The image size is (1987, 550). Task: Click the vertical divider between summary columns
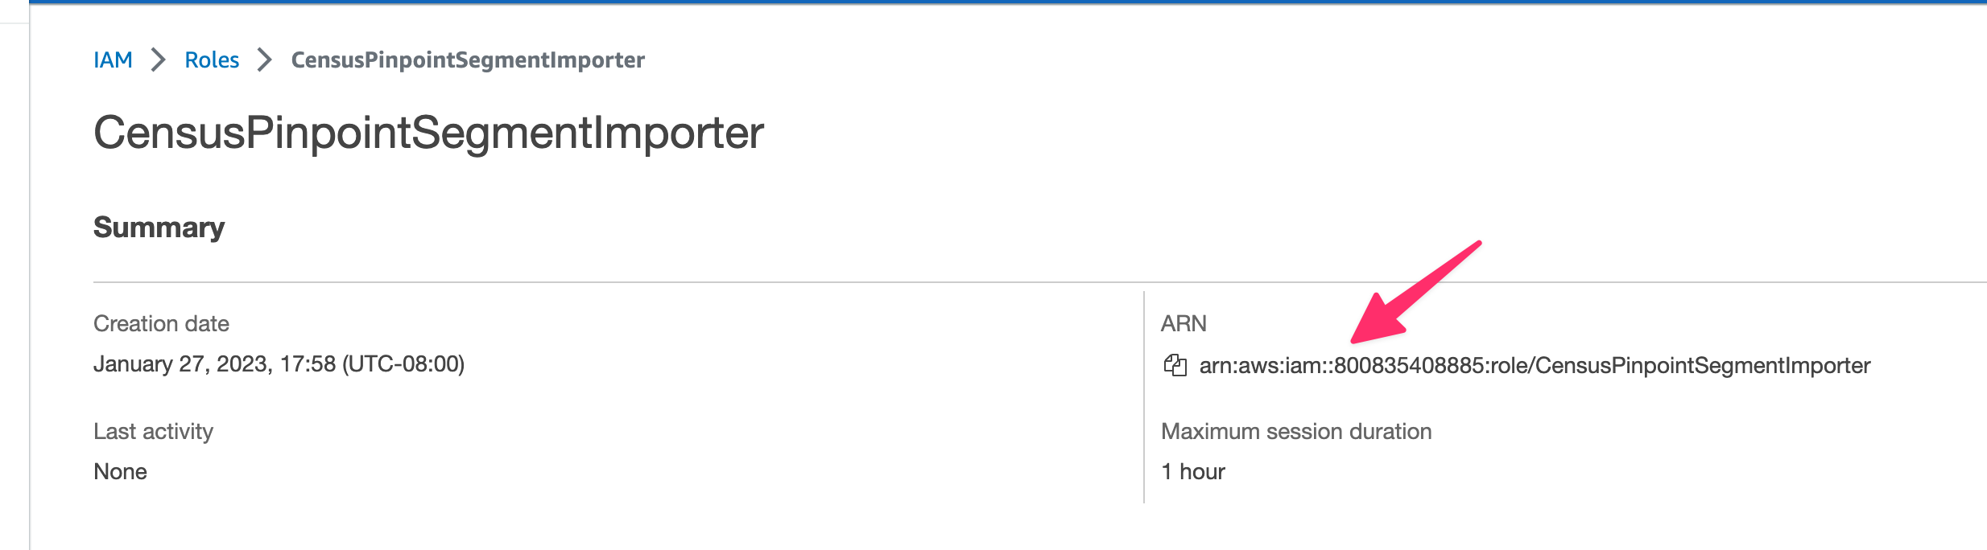click(x=1144, y=397)
